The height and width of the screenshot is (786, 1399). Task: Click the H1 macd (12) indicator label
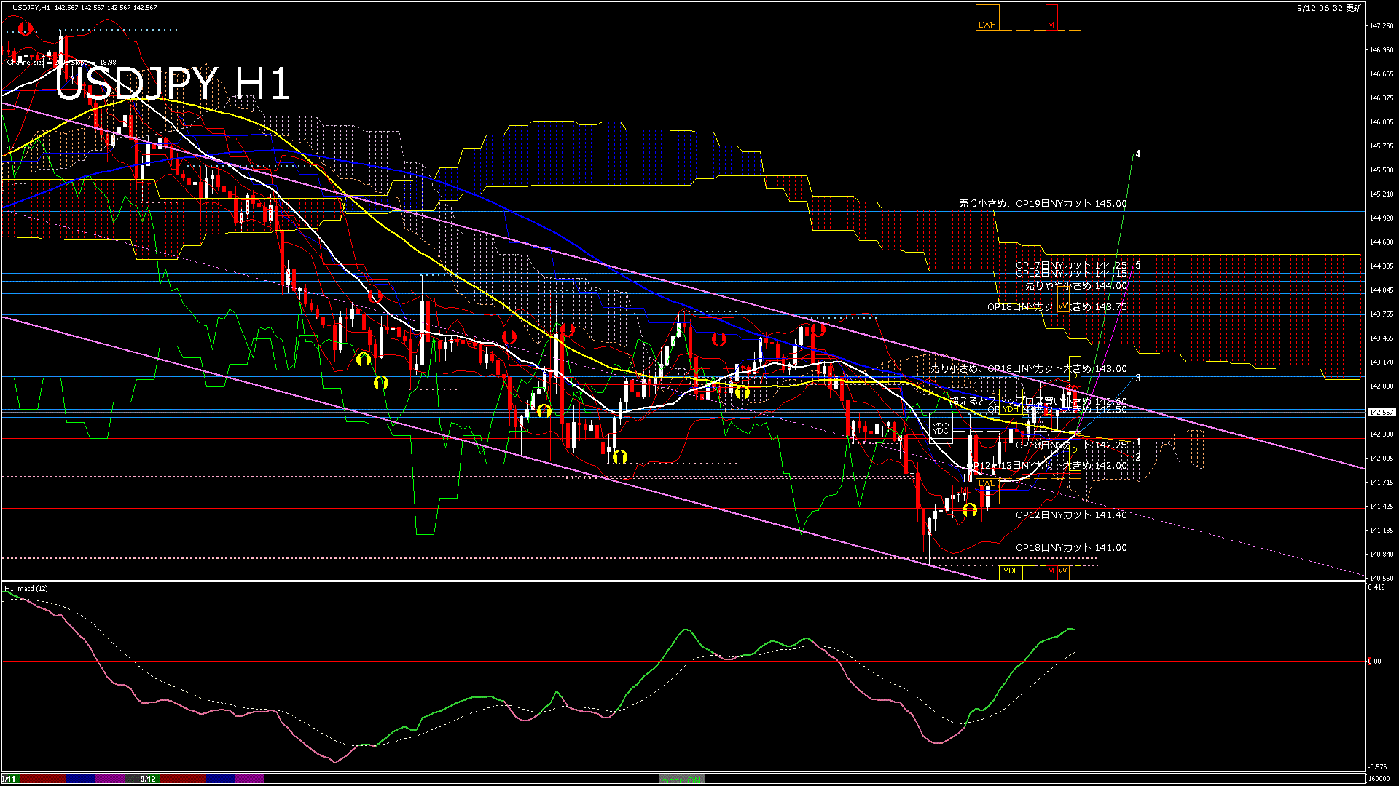26,588
